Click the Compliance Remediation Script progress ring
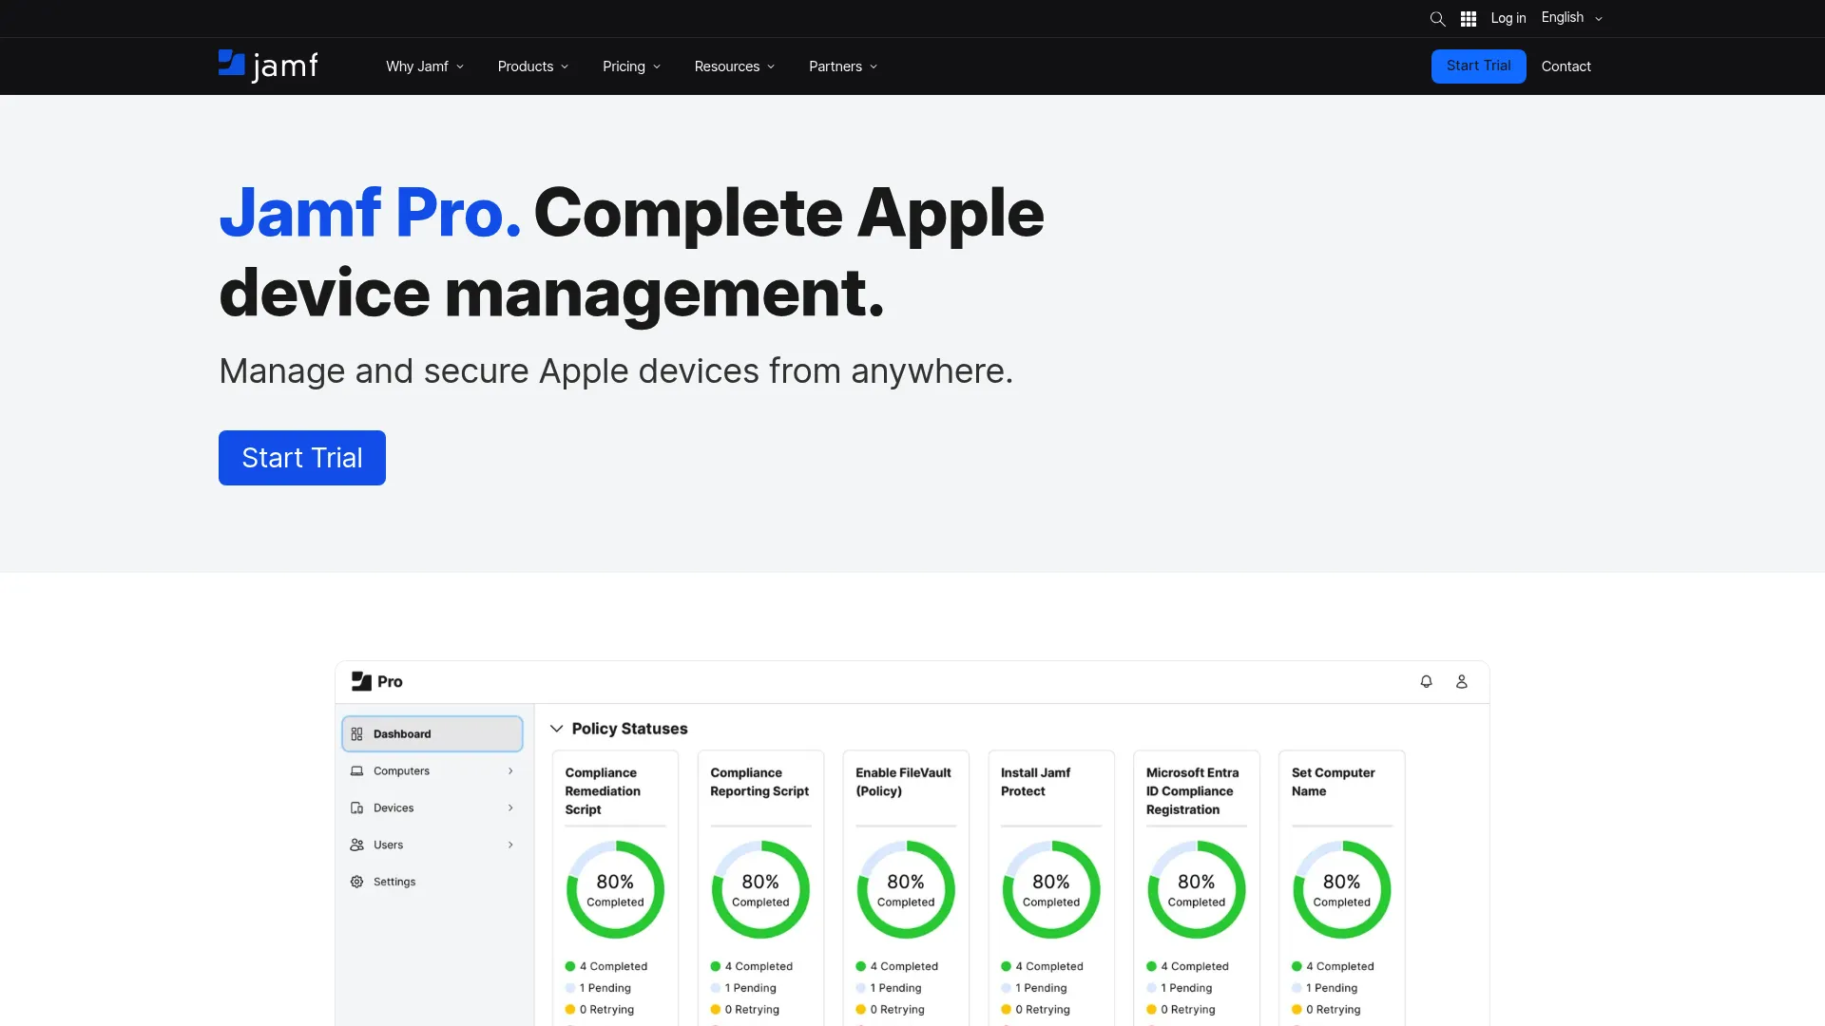 [x=615, y=889]
